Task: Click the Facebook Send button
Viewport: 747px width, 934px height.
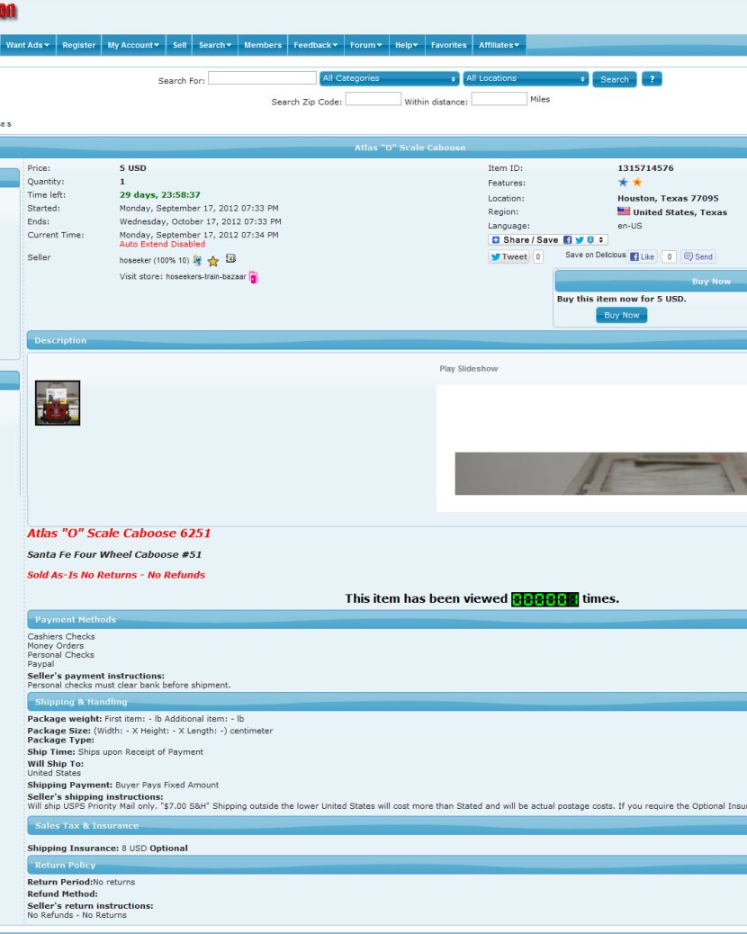Action: (698, 256)
